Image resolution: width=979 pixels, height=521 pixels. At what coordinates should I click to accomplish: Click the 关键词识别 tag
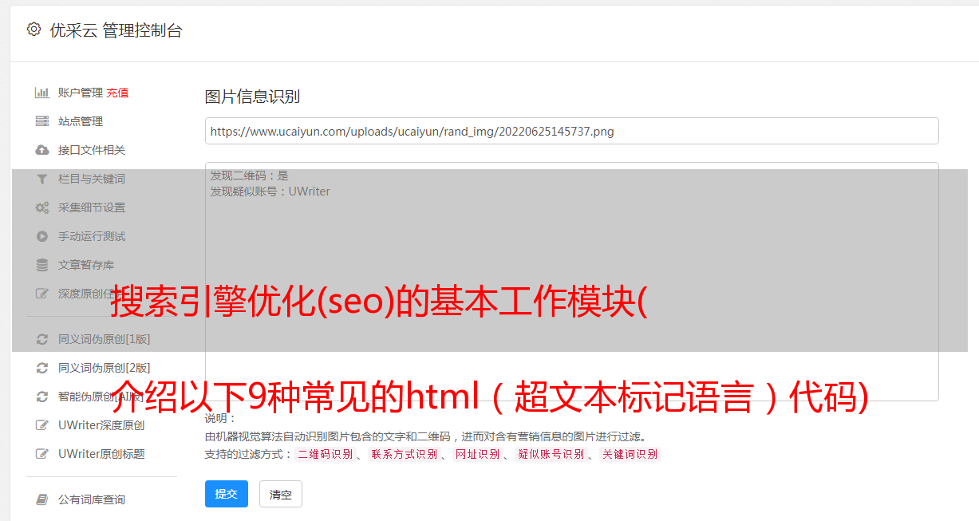[630, 454]
